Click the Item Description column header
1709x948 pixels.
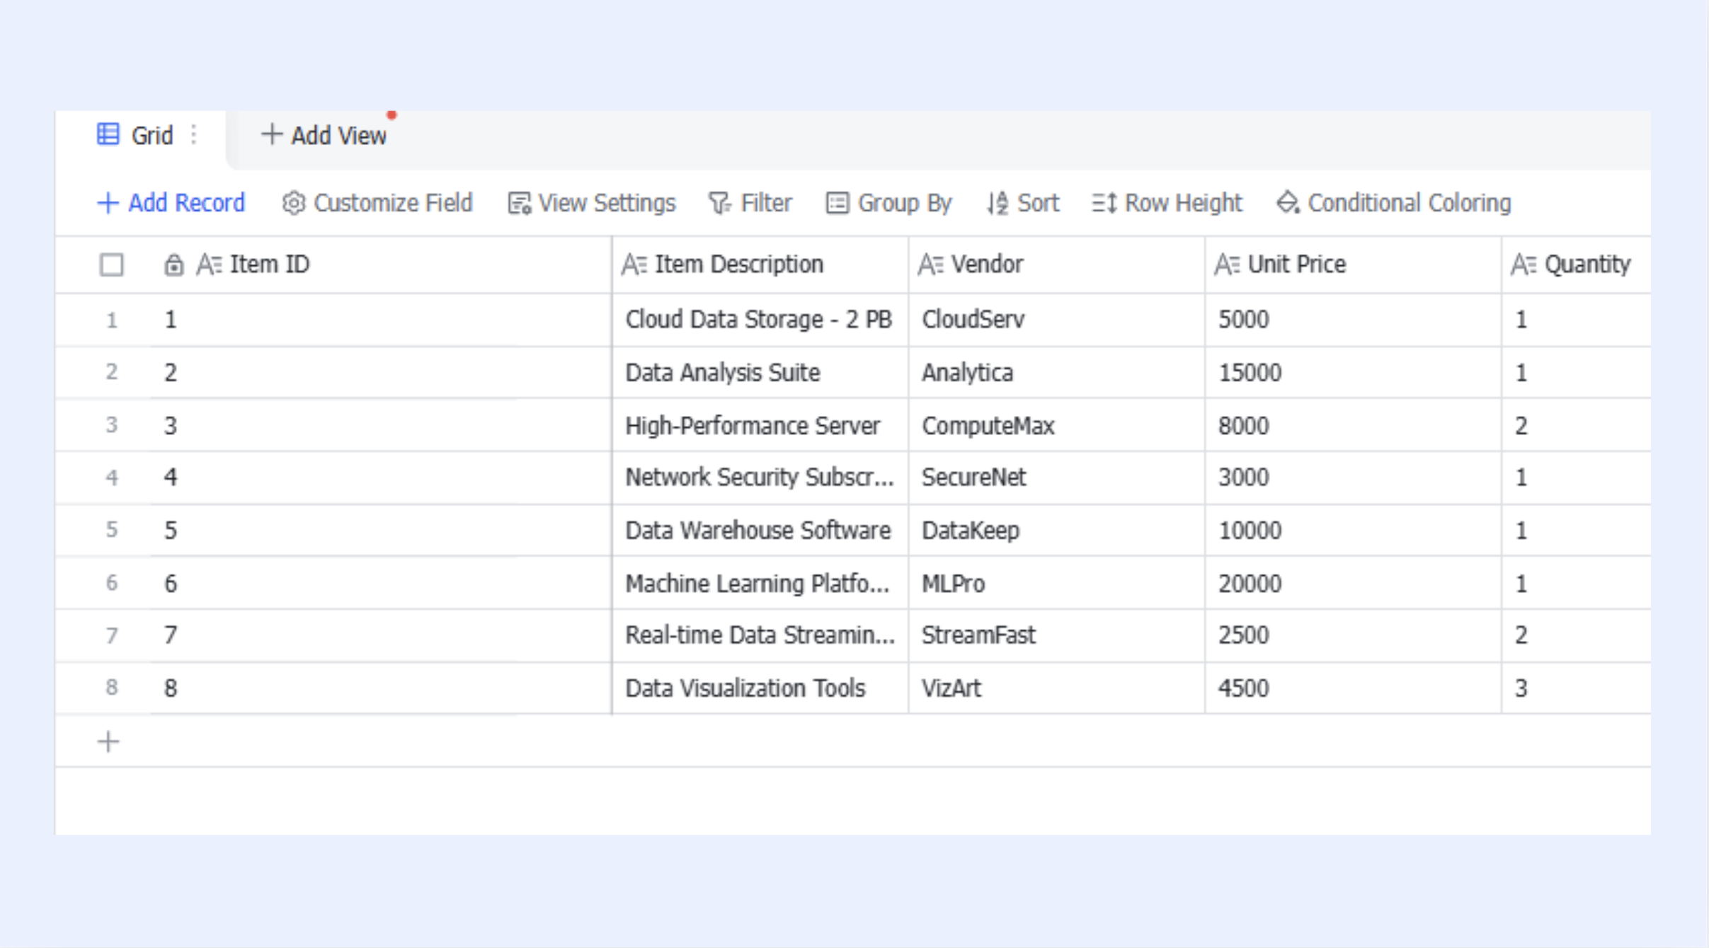click(760, 265)
